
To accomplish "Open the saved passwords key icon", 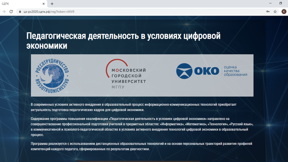I will pyautogui.click(x=268, y=12).
